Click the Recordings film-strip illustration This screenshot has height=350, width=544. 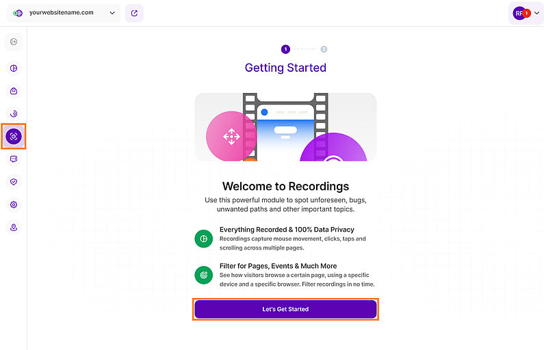pos(285,127)
